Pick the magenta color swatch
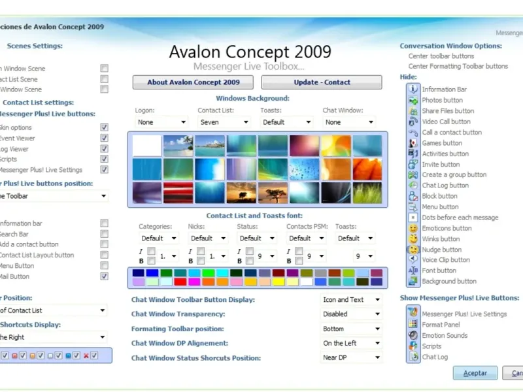523x392 pixels. point(194,282)
